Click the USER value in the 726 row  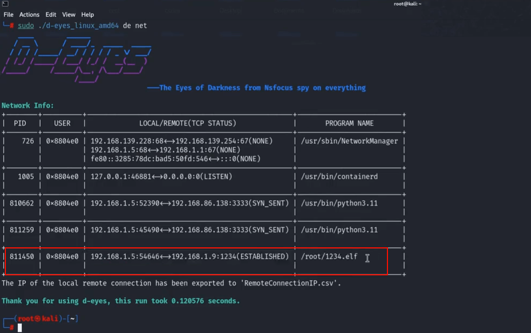tap(62, 141)
